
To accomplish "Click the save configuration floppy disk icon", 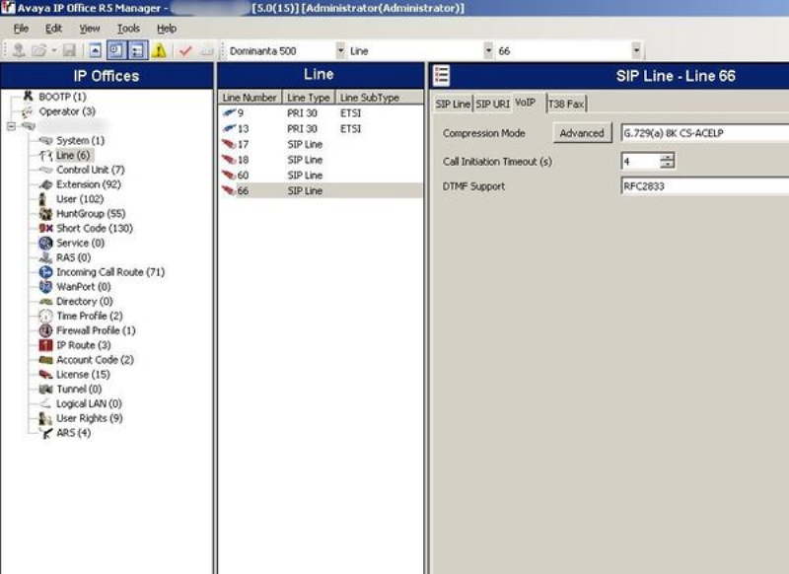I will tap(69, 51).
